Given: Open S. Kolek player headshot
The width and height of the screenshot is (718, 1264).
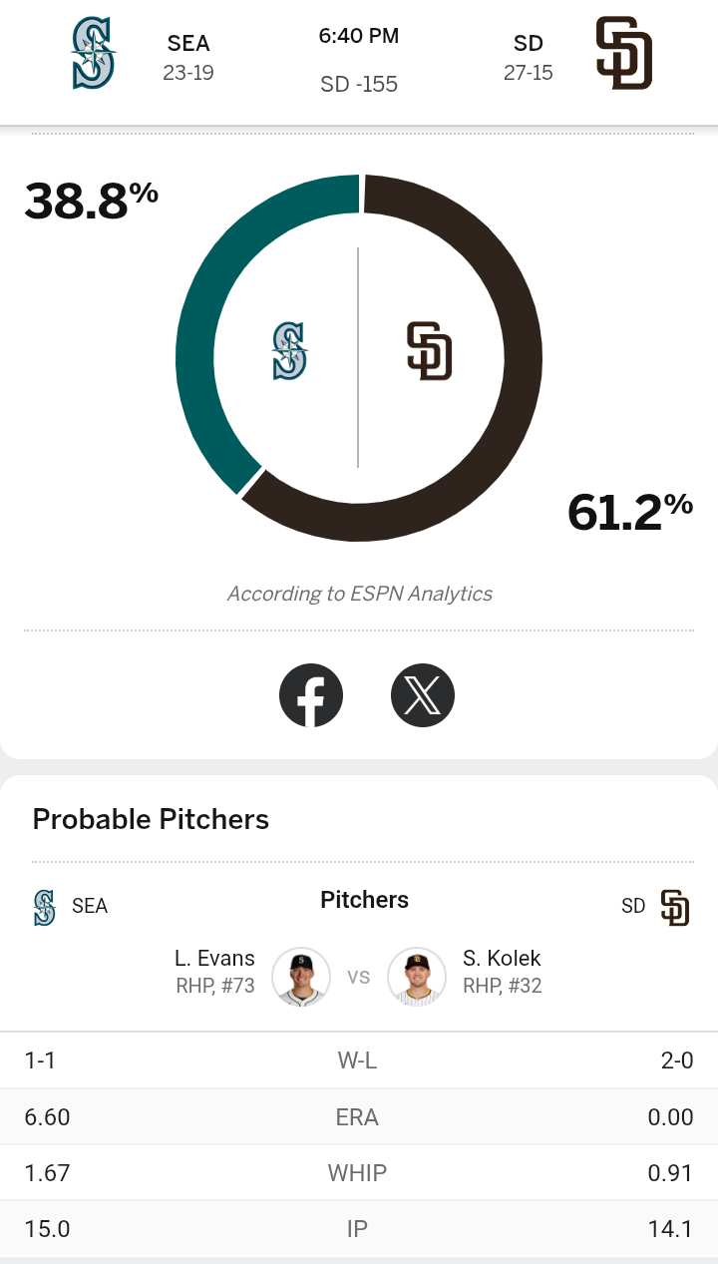Looking at the screenshot, I should (417, 976).
